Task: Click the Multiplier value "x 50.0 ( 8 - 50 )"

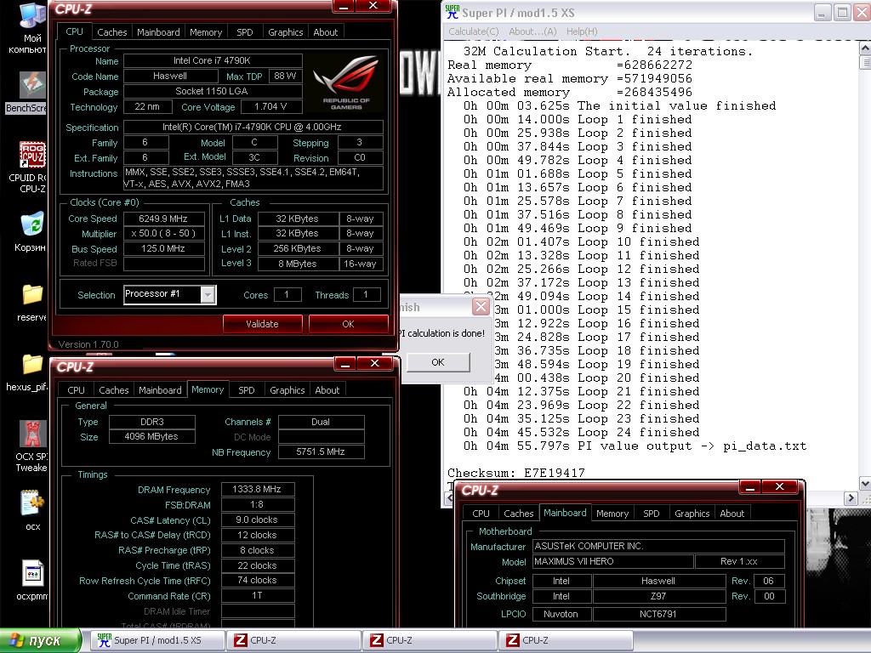Action: coord(163,234)
